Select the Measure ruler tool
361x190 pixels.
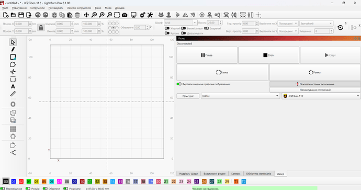(13, 94)
